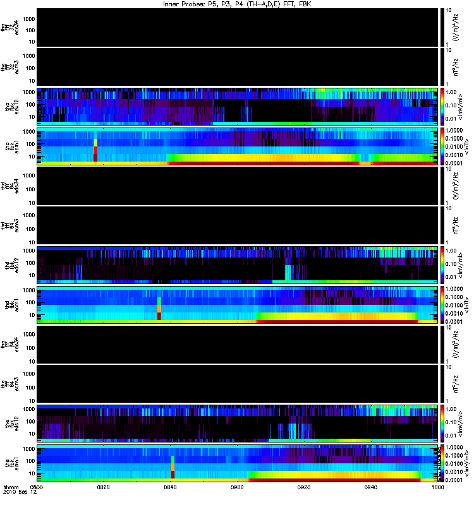Click the color bar of tha fbk scm1 panel

click(x=442, y=146)
